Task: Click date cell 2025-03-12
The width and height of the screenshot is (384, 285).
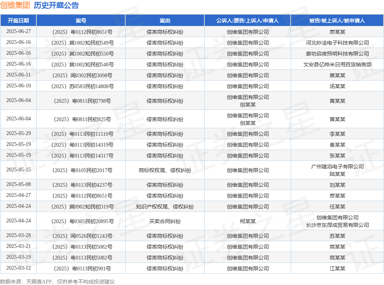Action: (18, 268)
